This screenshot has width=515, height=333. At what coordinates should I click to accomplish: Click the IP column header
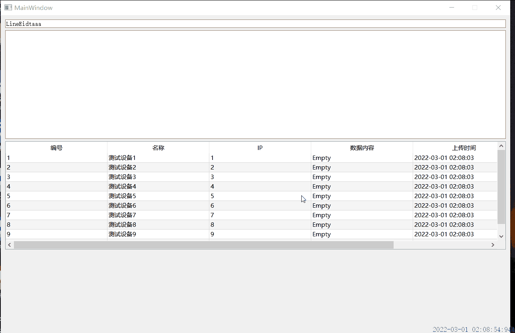tap(260, 148)
